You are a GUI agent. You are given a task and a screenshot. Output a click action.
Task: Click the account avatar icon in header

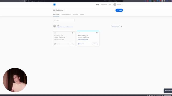coord(115,5)
